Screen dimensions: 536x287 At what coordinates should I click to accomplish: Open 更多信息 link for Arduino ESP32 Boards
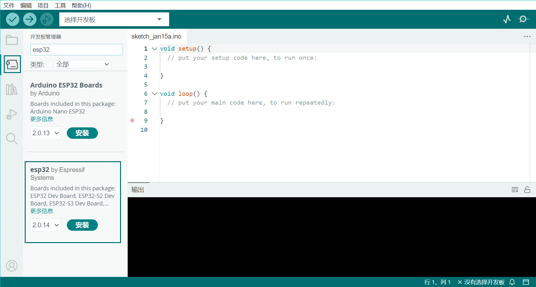point(41,119)
